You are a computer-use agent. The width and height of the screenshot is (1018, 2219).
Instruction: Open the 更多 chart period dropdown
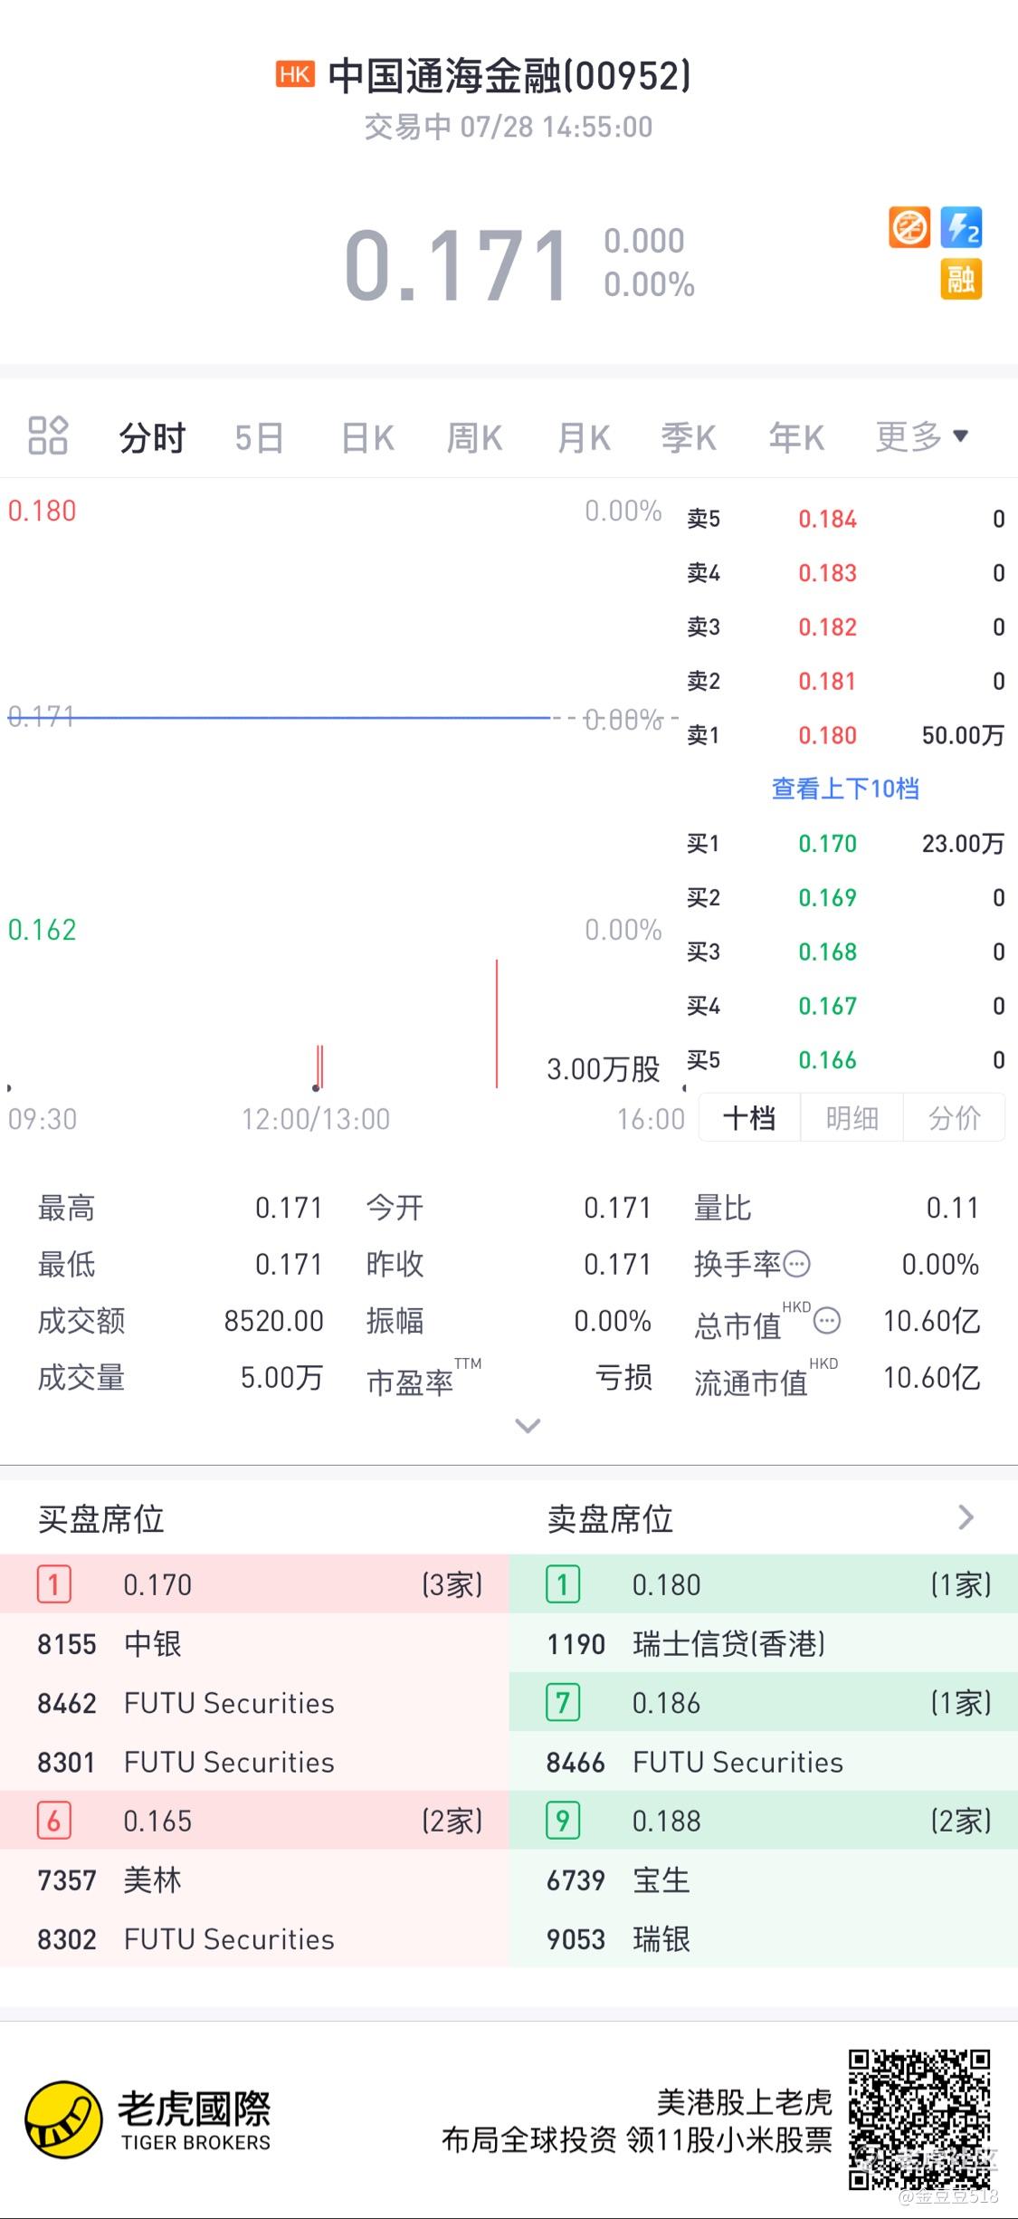pos(921,436)
